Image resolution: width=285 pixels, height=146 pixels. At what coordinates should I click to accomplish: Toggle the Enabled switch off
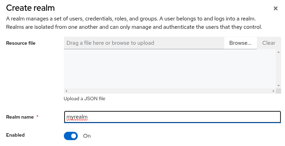point(71,136)
